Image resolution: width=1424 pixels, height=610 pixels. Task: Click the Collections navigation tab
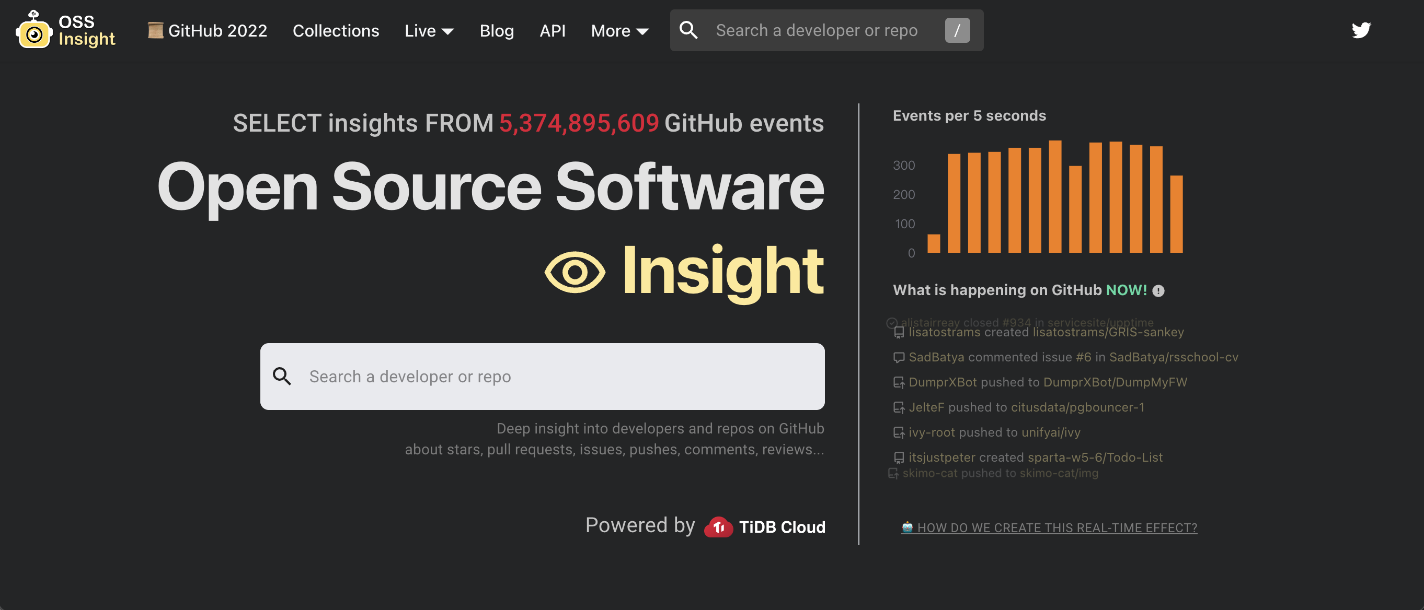pos(336,30)
